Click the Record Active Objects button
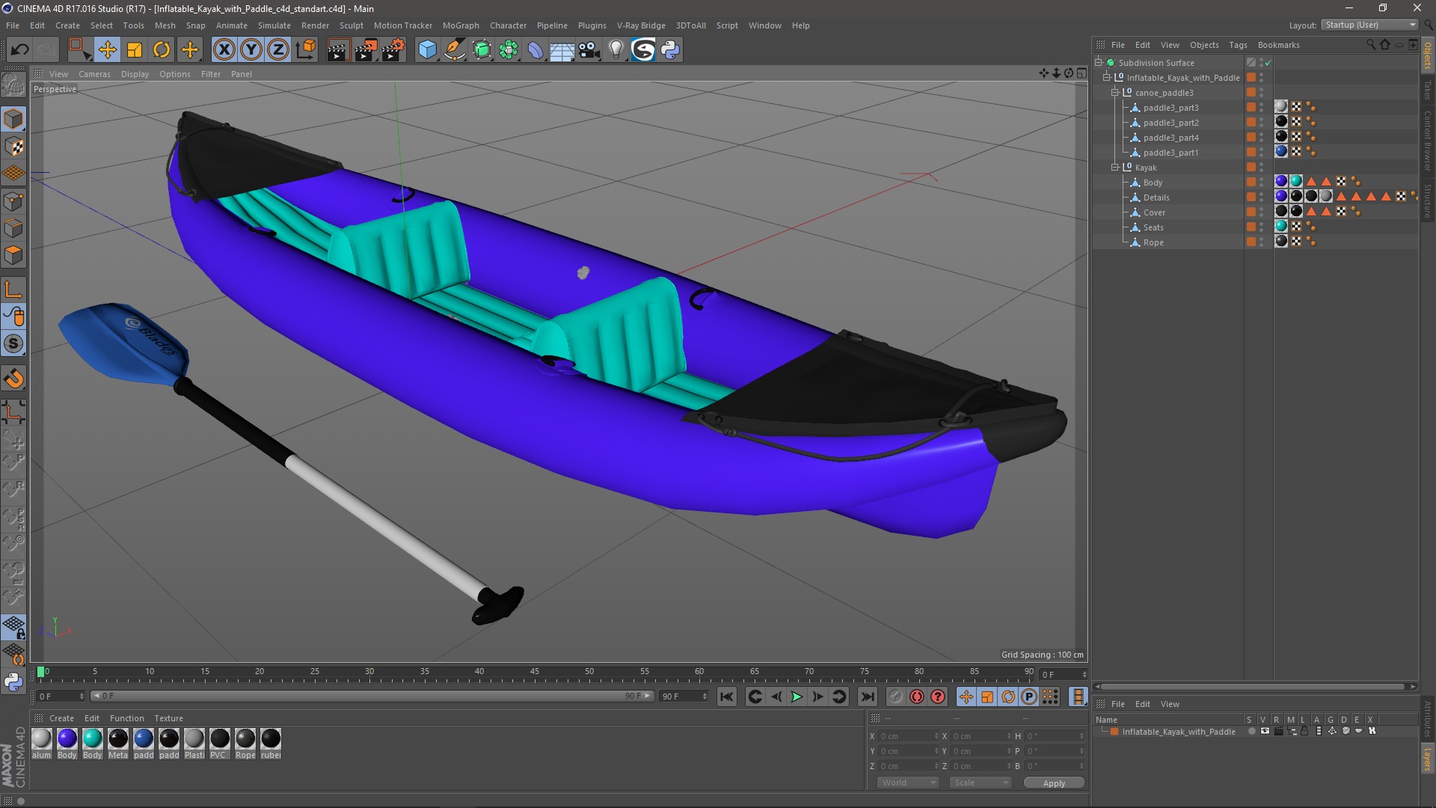This screenshot has height=808, width=1436. (896, 697)
